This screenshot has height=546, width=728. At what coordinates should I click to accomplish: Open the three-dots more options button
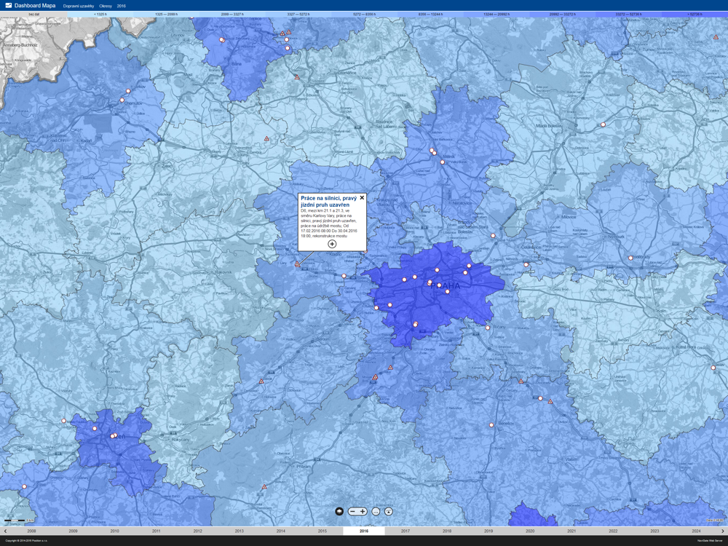pos(376,512)
